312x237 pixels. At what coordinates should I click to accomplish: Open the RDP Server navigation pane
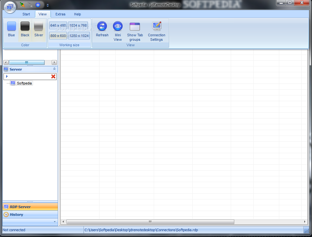coord(30,207)
